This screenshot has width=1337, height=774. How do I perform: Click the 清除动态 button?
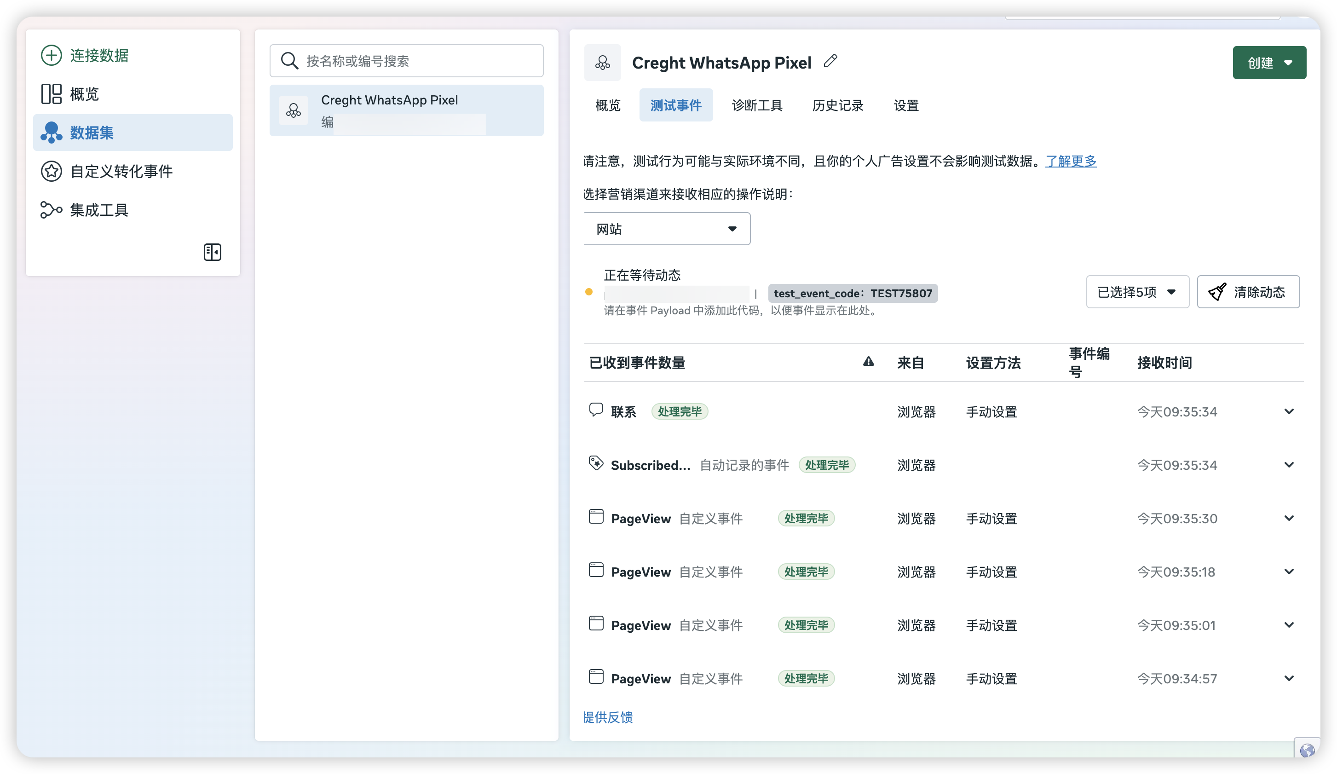(x=1248, y=292)
